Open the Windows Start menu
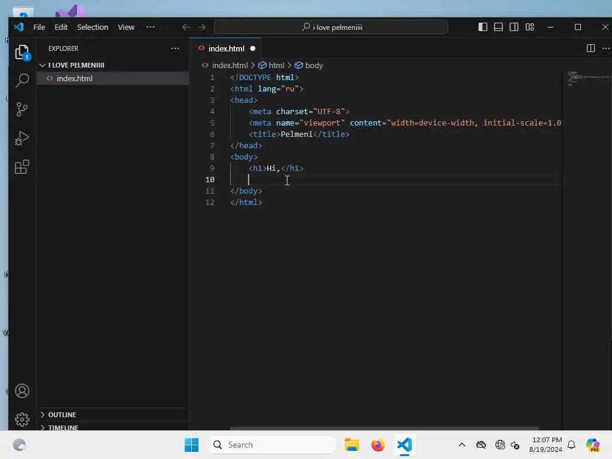Image resolution: width=612 pixels, height=459 pixels. coord(191,445)
